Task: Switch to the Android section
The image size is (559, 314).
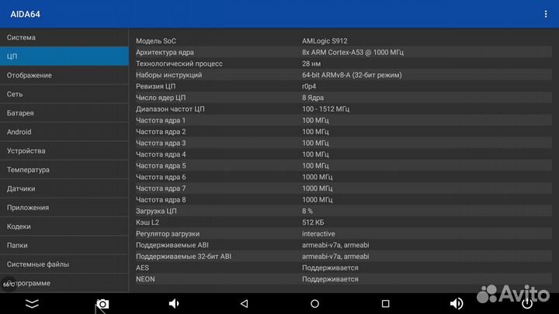Action: tap(64, 132)
